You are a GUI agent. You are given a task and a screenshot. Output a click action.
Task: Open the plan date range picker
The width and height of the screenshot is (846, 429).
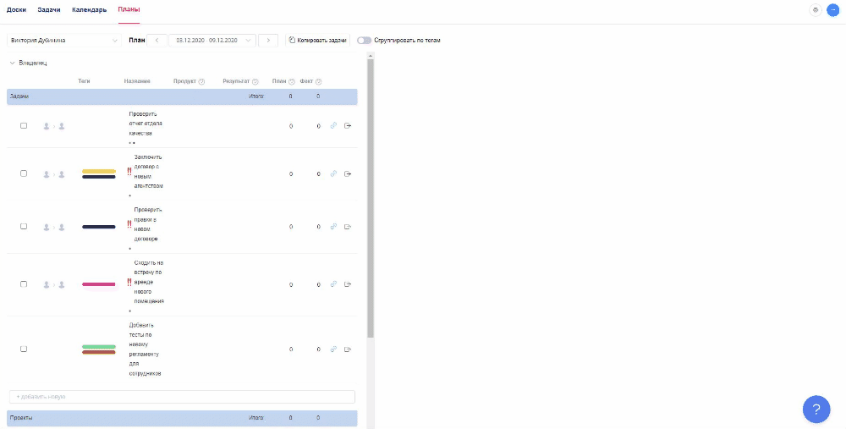tap(211, 41)
